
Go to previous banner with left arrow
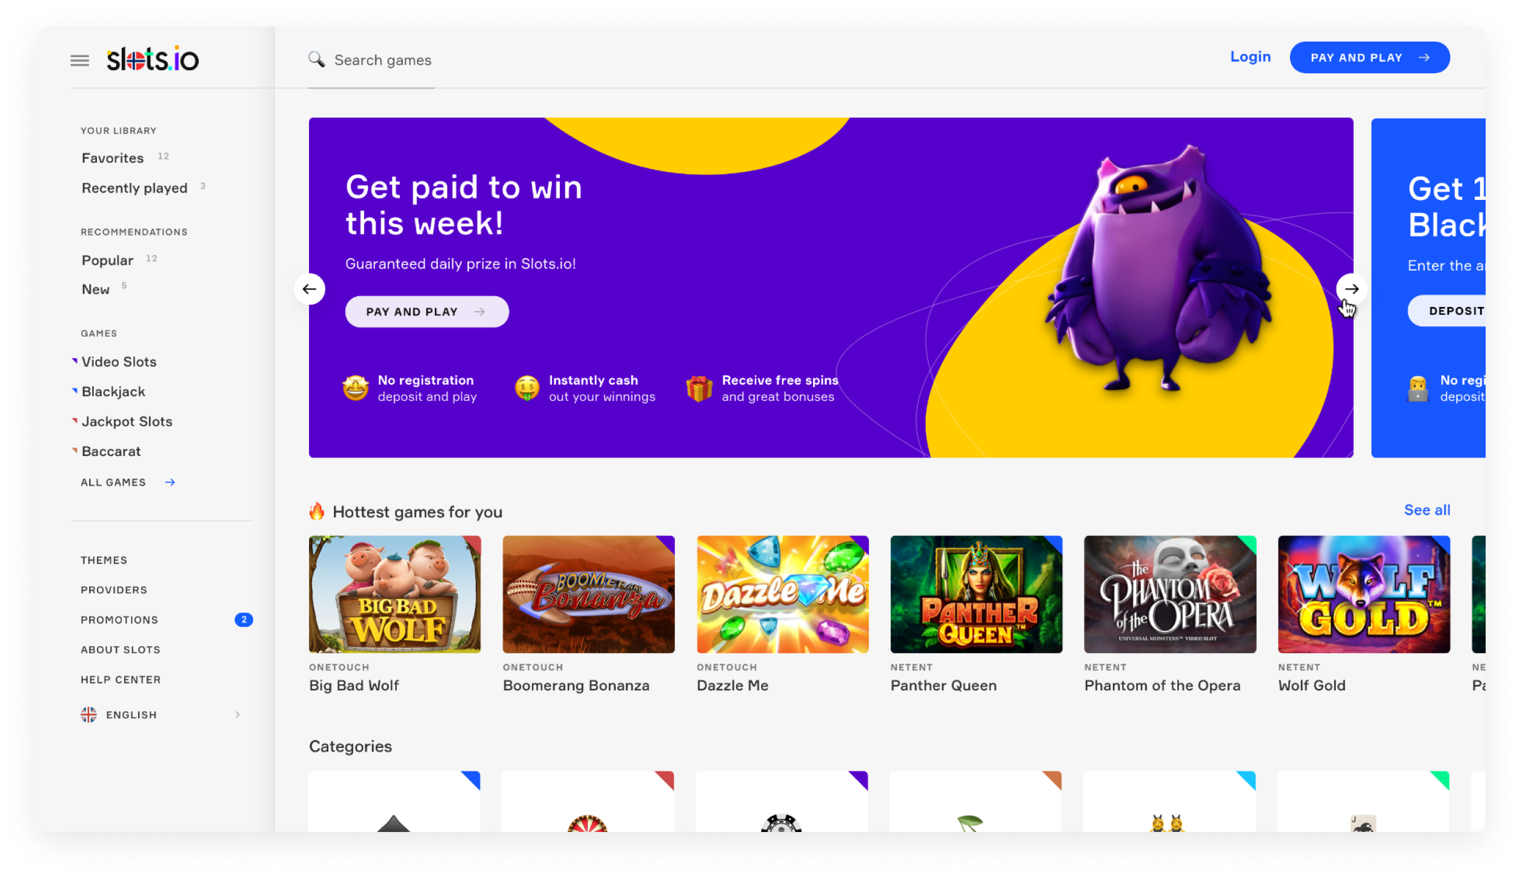coord(310,289)
